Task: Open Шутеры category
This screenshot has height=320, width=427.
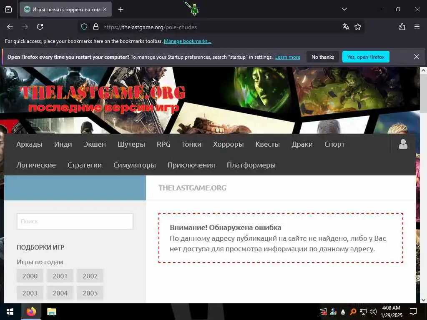Action: [x=131, y=145]
